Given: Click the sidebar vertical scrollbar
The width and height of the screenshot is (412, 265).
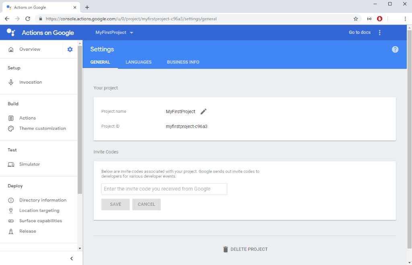Looking at the screenshot, I should click(x=80, y=121).
